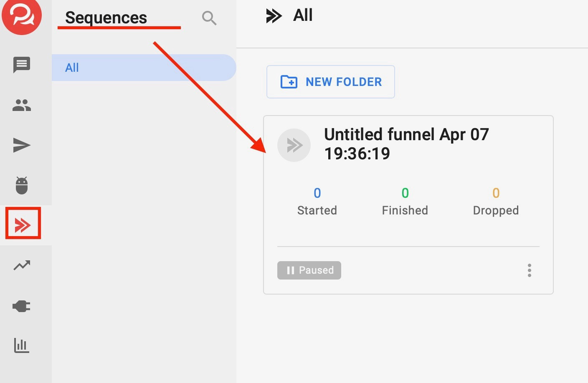Select the Sequences double-arrow sidebar icon
The height and width of the screenshot is (383, 588).
click(x=23, y=225)
